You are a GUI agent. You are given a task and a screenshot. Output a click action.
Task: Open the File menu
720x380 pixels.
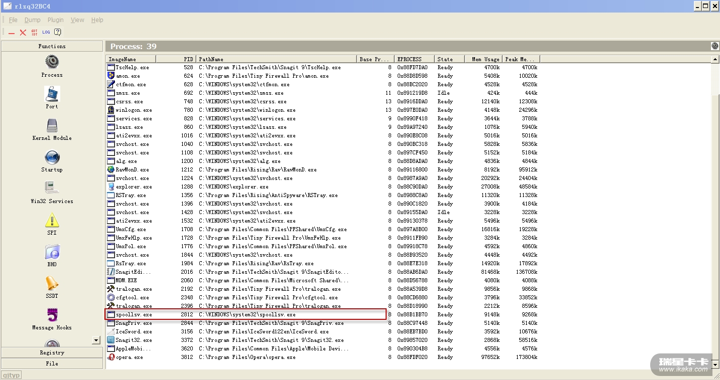pos(14,20)
